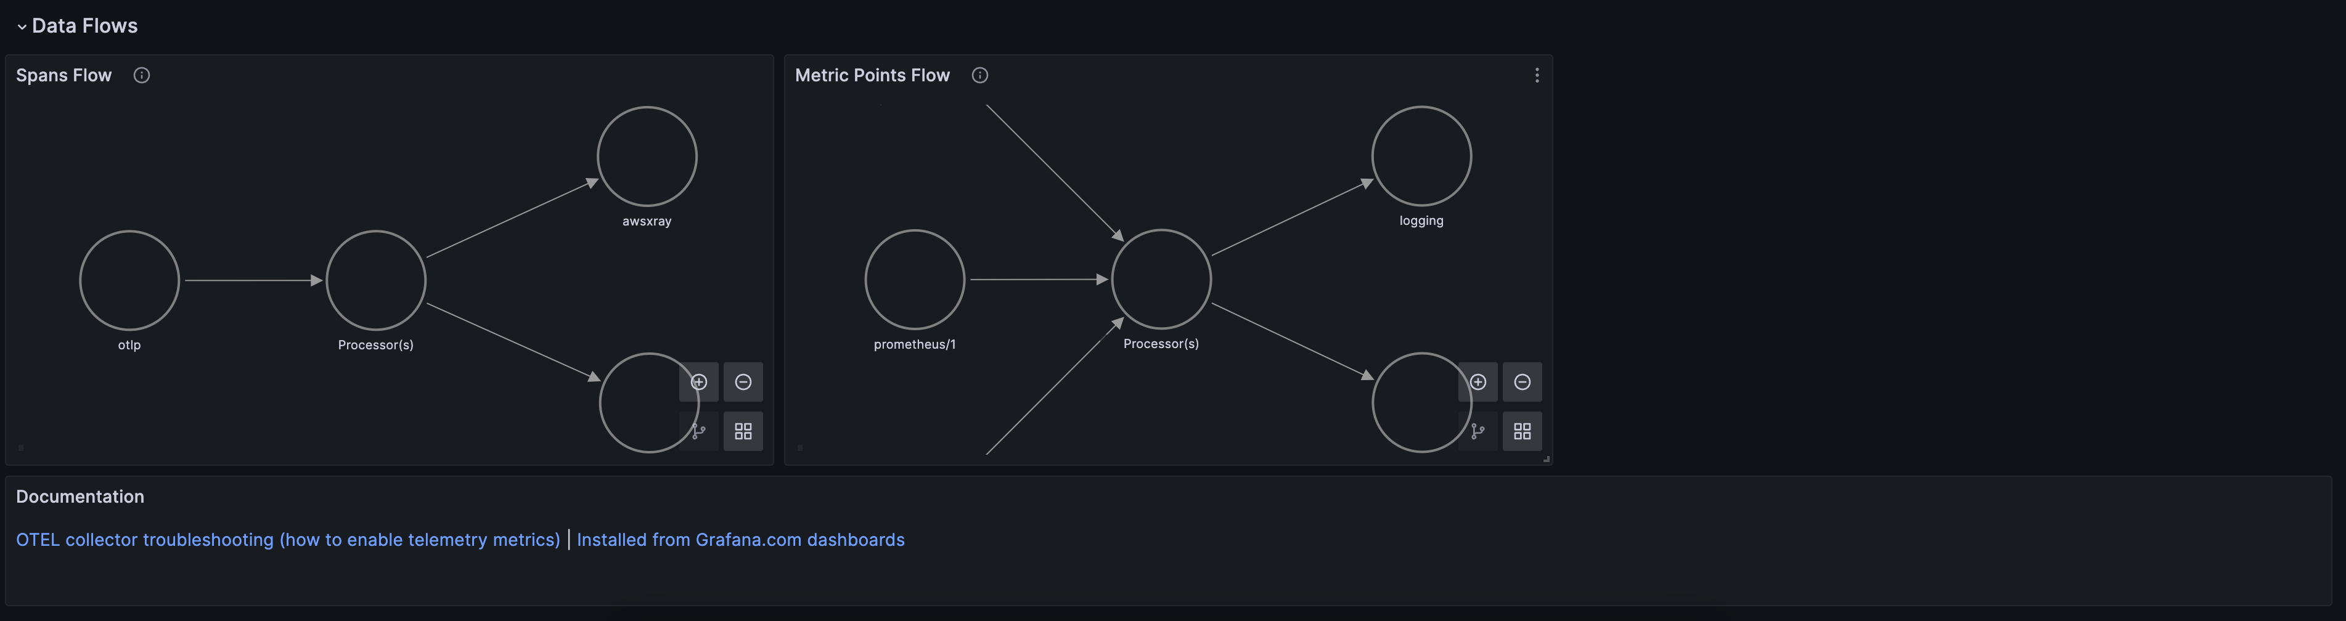This screenshot has width=2346, height=621.
Task: Switch Spans Flow to grid layout
Action: pyautogui.click(x=743, y=432)
